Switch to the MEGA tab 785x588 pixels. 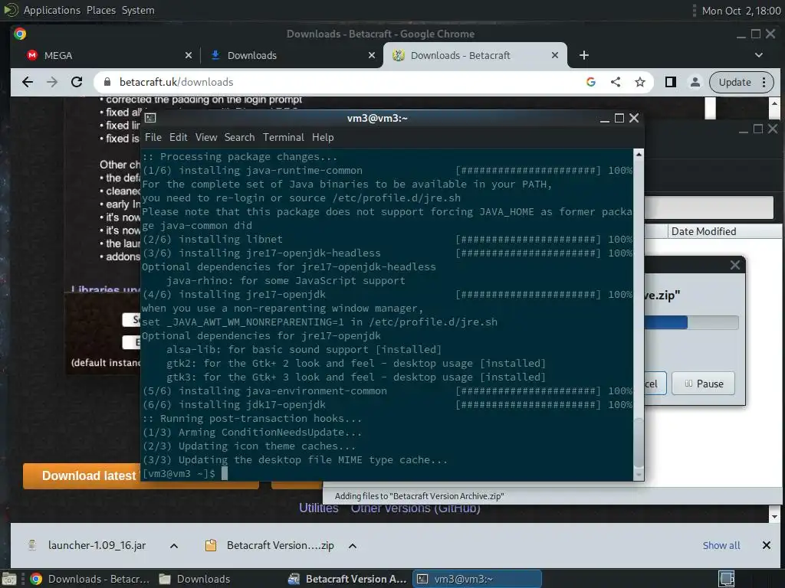pos(107,55)
